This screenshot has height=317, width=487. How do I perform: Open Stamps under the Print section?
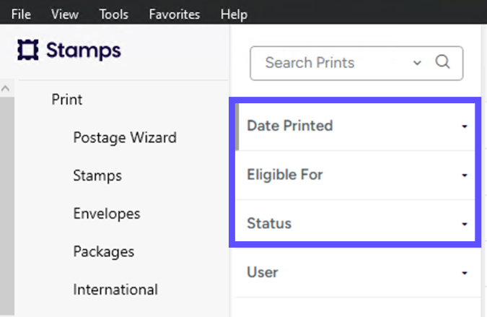click(x=97, y=175)
